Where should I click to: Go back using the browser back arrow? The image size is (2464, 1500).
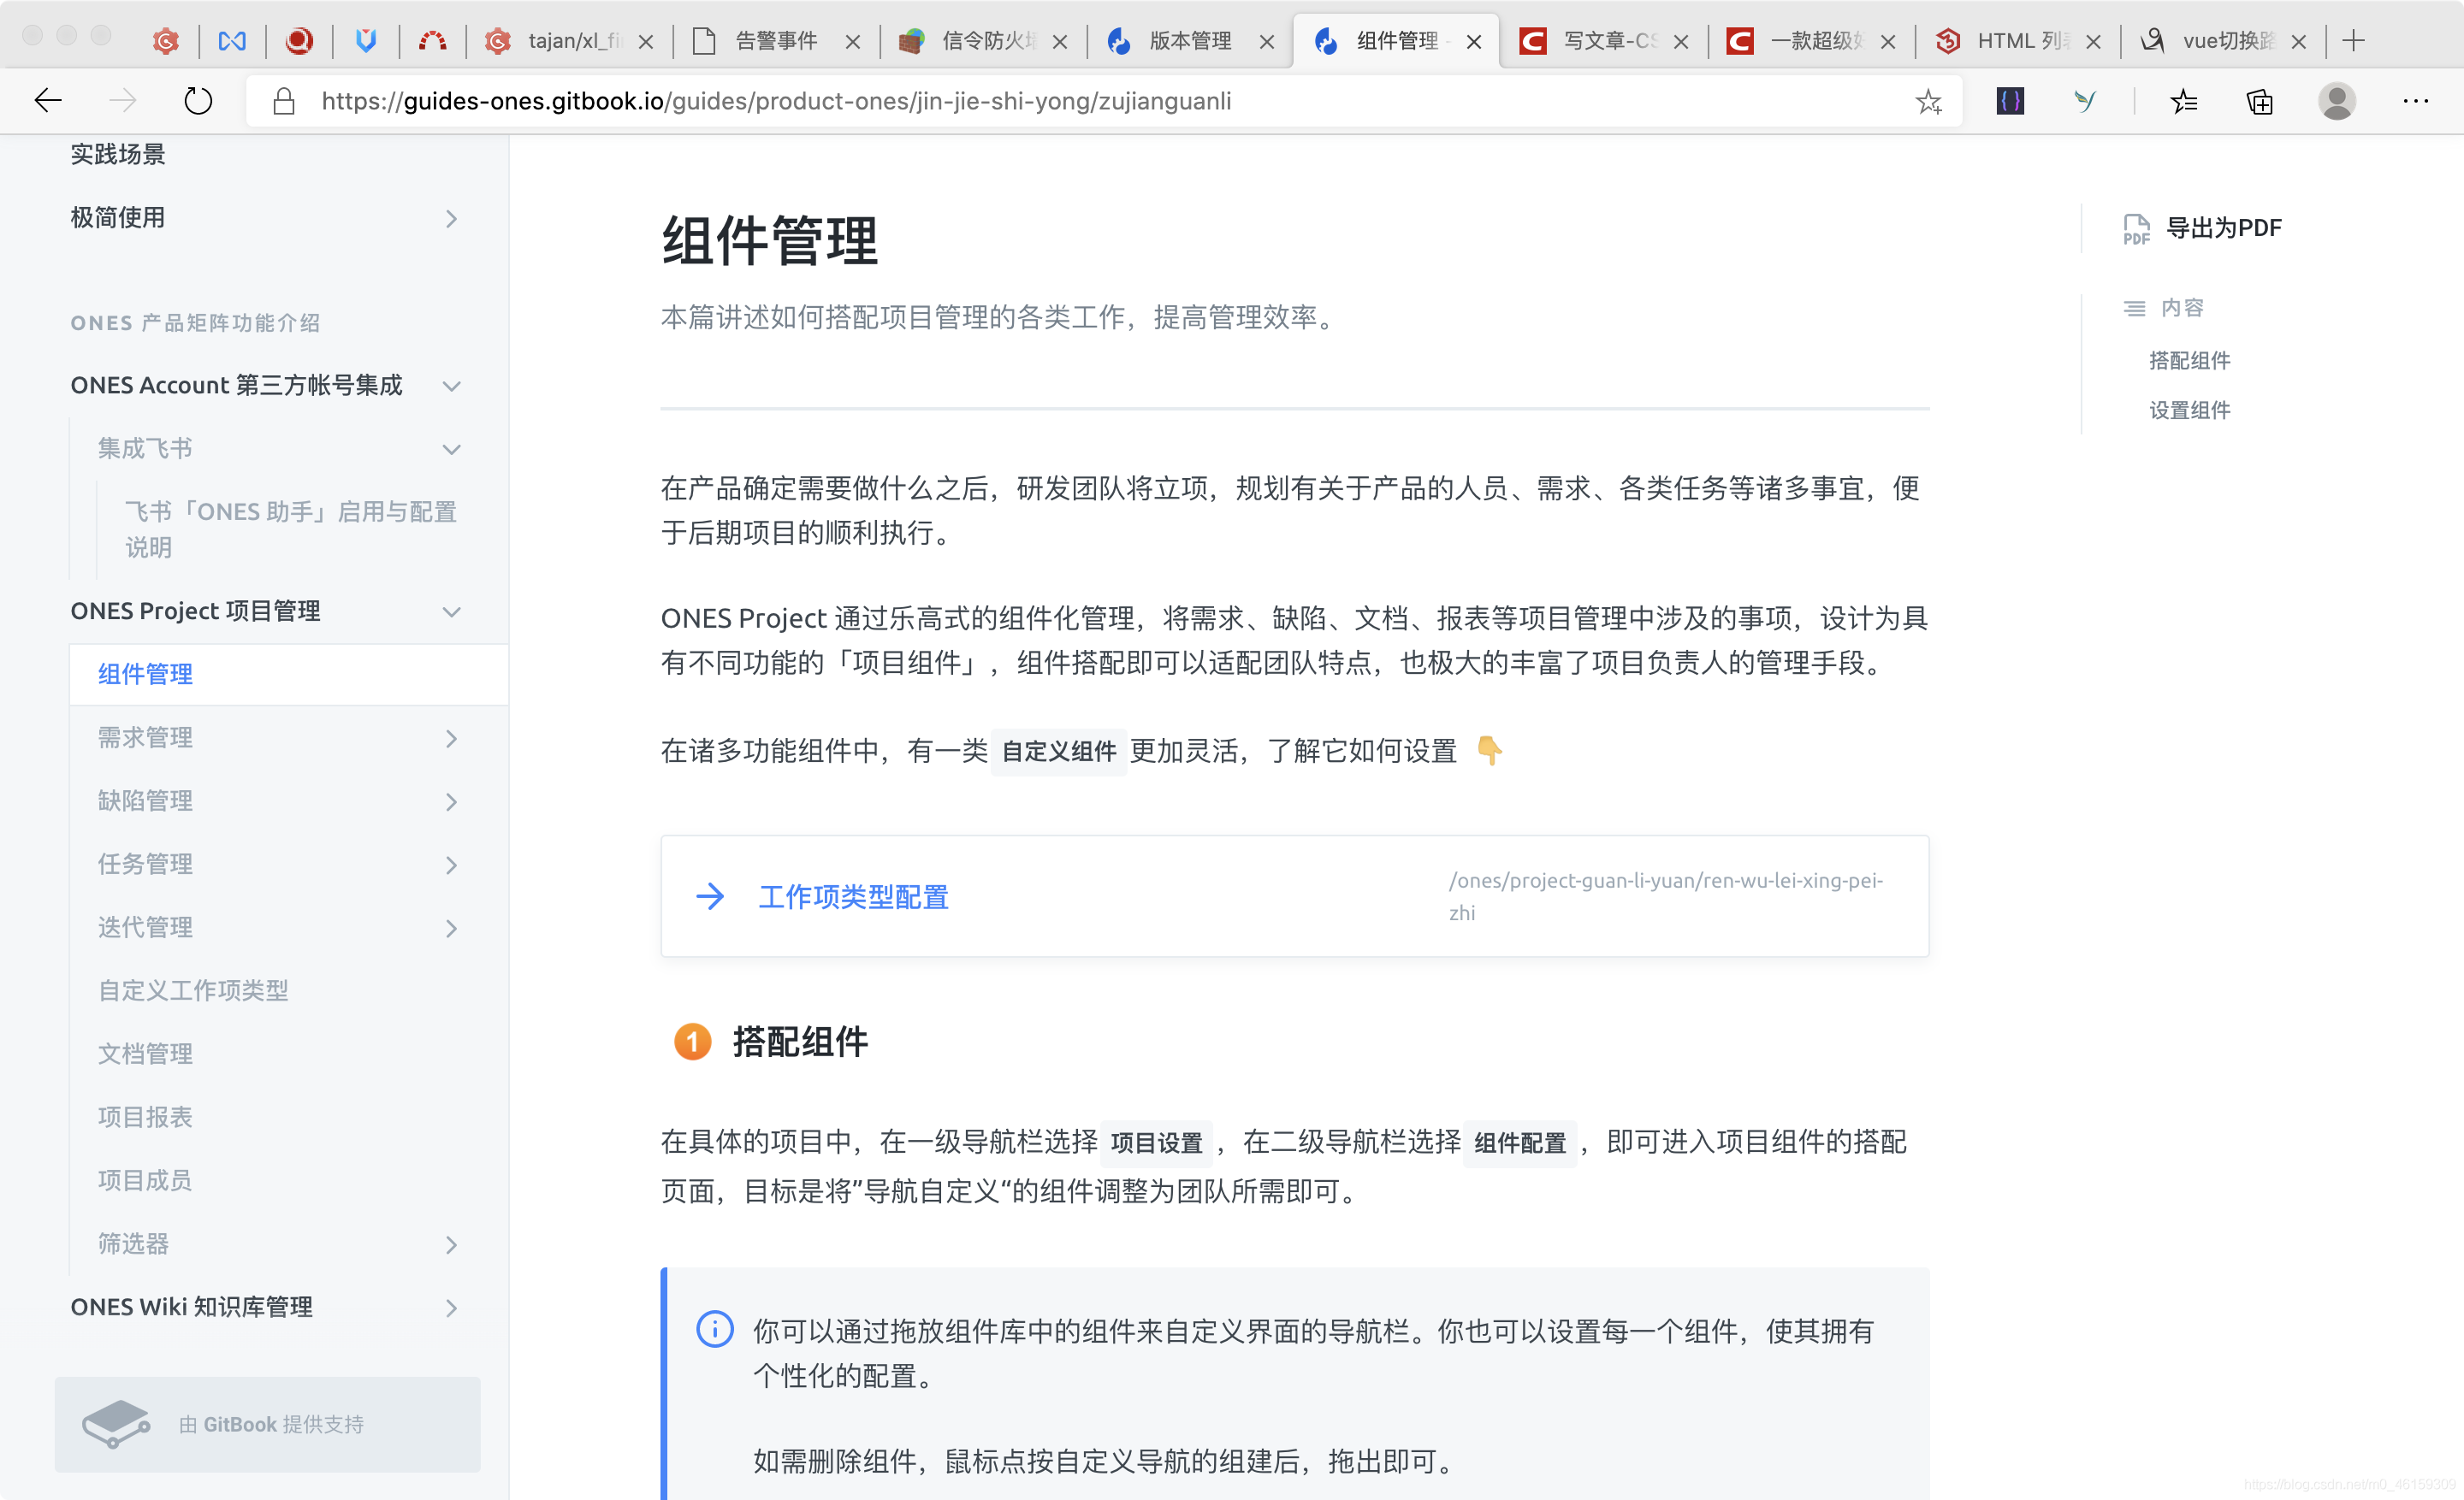(x=47, y=101)
